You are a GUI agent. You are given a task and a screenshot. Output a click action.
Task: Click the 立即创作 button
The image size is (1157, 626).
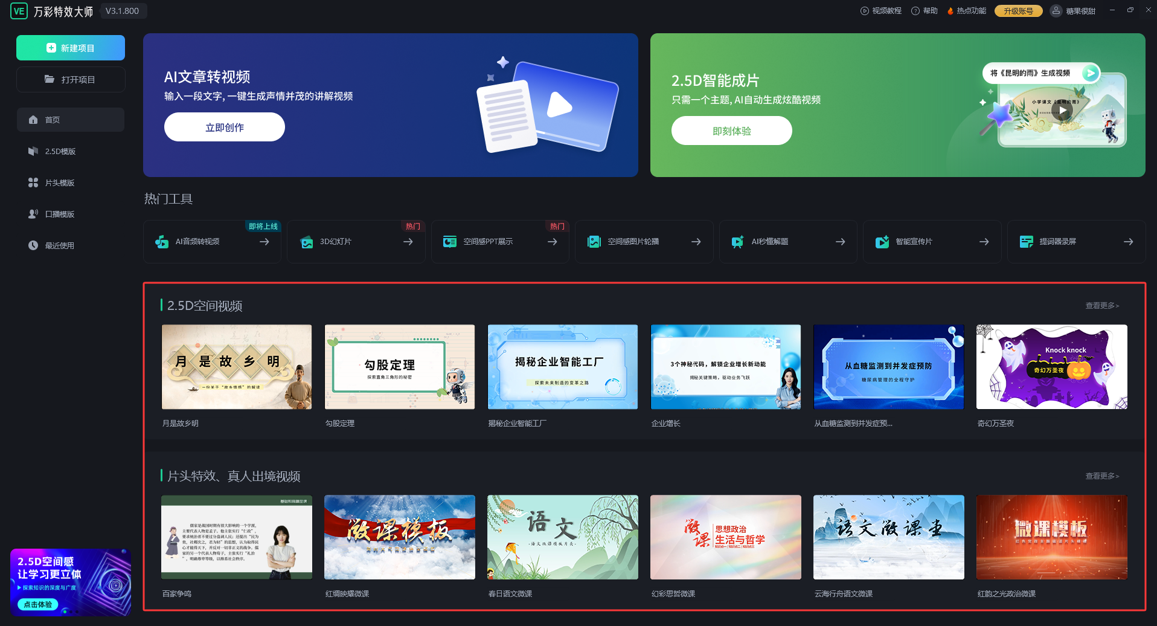224,127
